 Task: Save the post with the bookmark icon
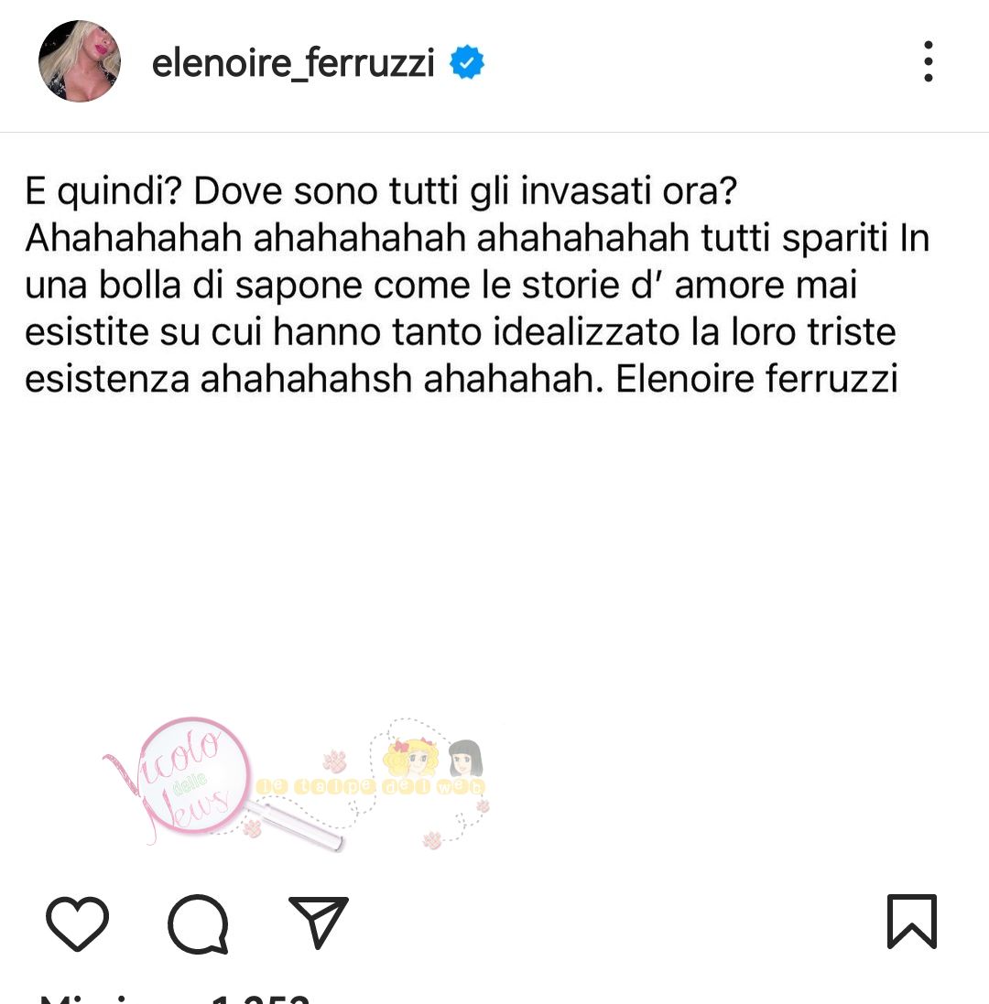tap(912, 922)
